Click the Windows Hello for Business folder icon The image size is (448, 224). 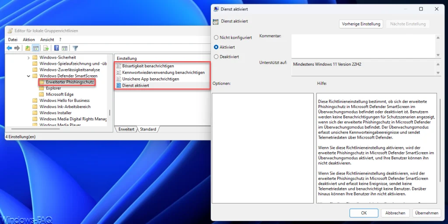(x=35, y=101)
